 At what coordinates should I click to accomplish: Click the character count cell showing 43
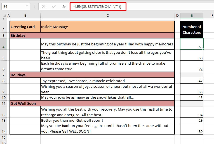[192, 97]
